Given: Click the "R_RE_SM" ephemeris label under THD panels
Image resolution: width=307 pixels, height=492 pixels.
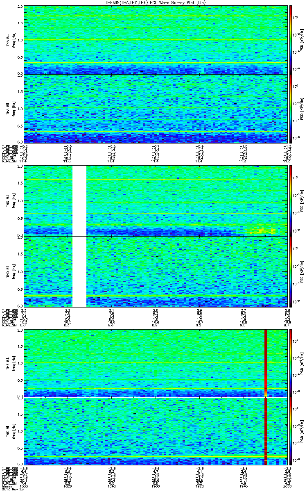Looking at the screenshot, I should coord(9,324).
